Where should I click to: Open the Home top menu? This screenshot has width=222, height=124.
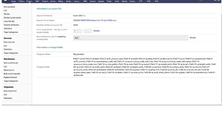point(14,1)
